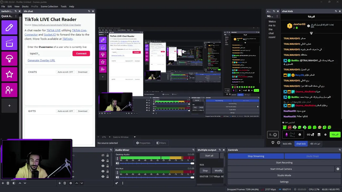Viewport: 342px width, 192px height.
Task: Switch to the chat kick tab
Action: coord(301,144)
